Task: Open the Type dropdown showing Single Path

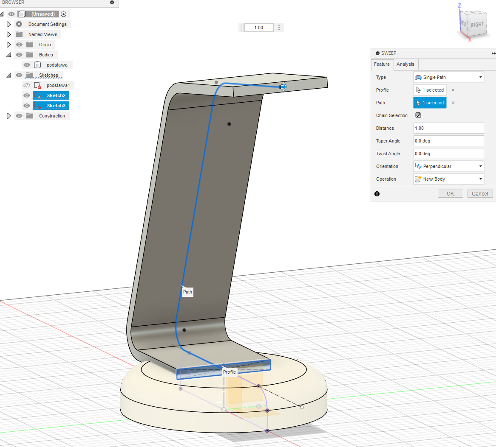Action: point(448,77)
